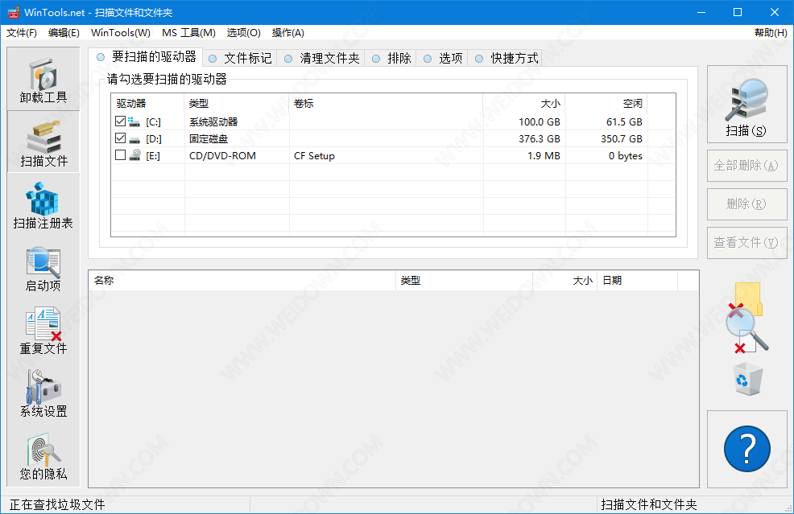Click the D: fixed disk icon
Screen dimensions: 794x514
[x=134, y=138]
